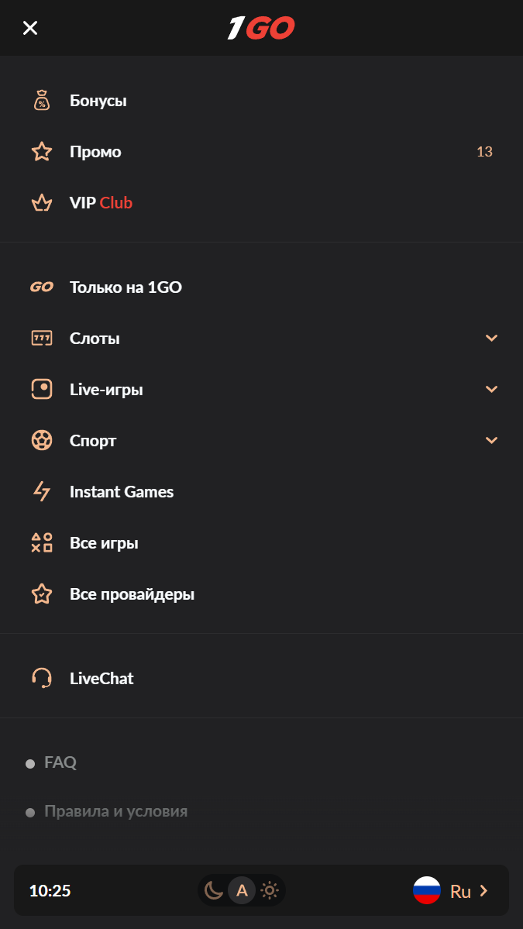
Task: Click the LiveChat headset icon
Action: [x=42, y=679]
